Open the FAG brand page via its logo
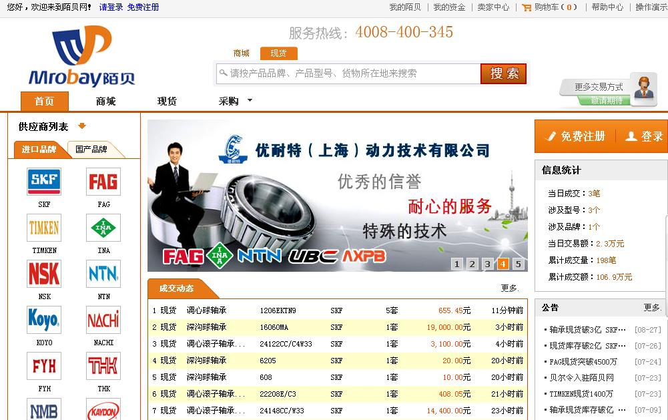This screenshot has height=420, width=668. pos(103,182)
